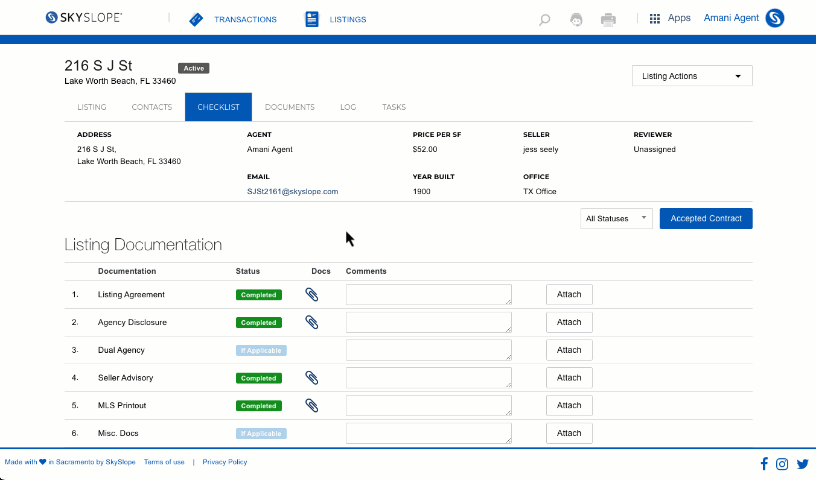Attach document to Agency Disclosure
This screenshot has width=816, height=480.
569,322
